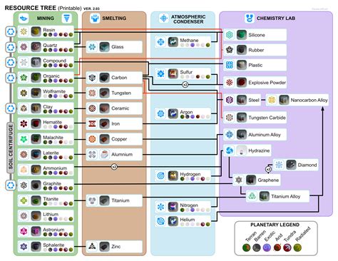Click the Lithium resource icon
Image resolution: width=338 pixels, height=261 pixels.
(36, 216)
